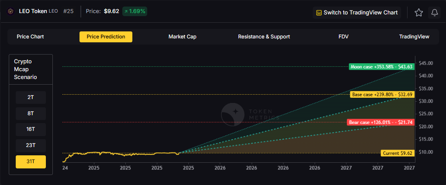This screenshot has height=185, width=446.
Task: Click the LEO Token logo icon
Action: click(x=11, y=11)
